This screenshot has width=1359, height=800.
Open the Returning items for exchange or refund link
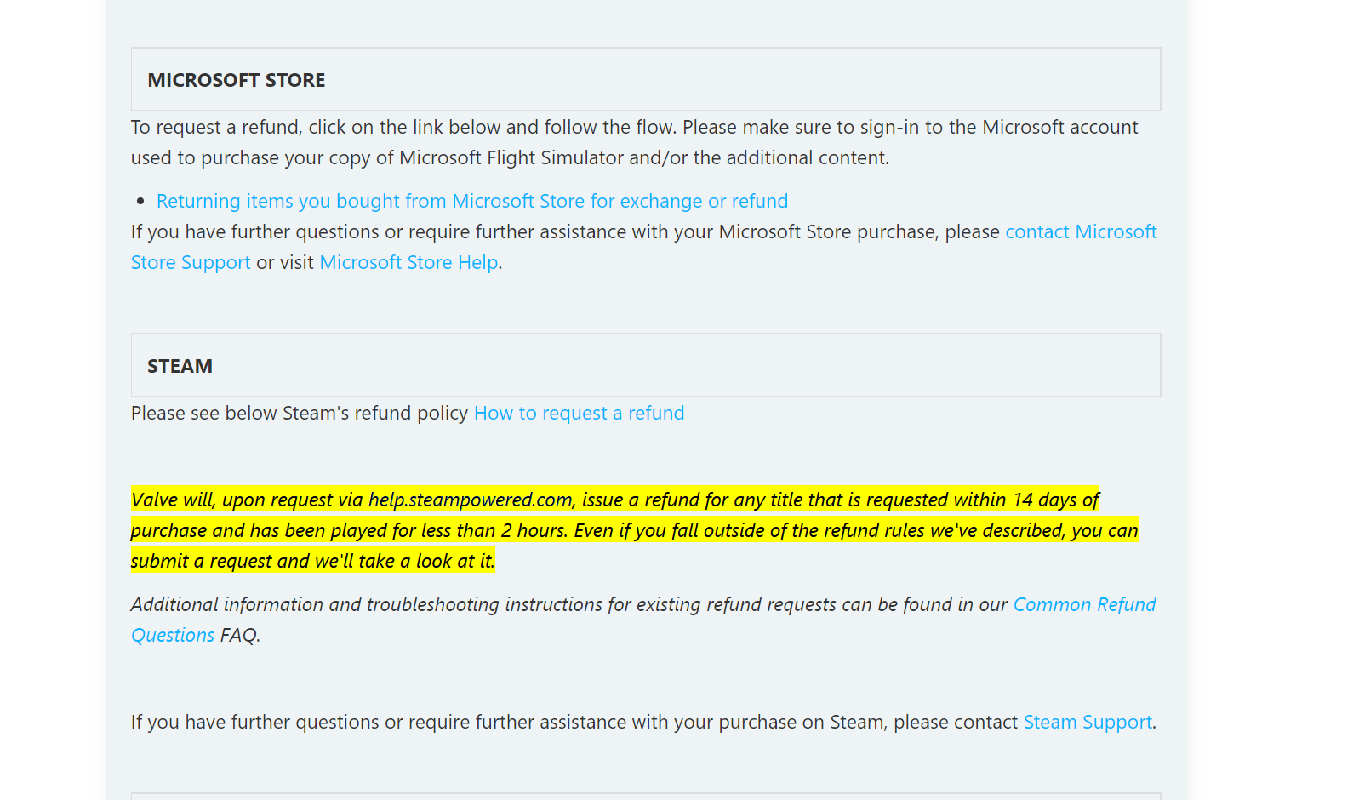click(x=471, y=202)
